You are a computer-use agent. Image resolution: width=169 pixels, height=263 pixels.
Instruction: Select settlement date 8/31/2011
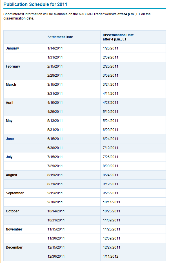(55, 184)
